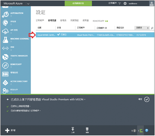Click the Name column header
155x136 pixels.
tap(39, 28)
